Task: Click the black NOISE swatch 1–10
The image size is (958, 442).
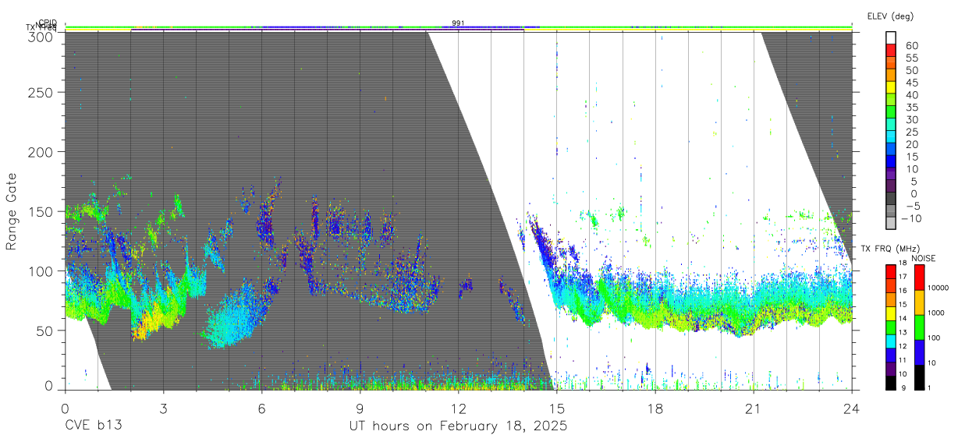Action: pos(919,377)
